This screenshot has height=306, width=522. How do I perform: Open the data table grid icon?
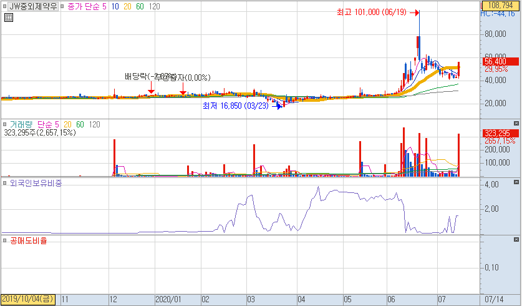[9, 17]
